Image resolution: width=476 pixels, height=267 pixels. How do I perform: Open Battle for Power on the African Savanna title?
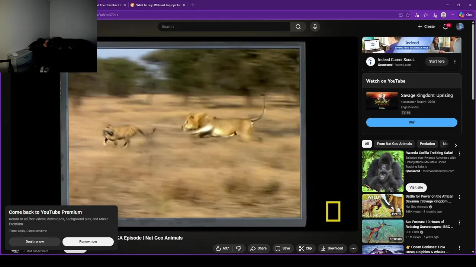pyautogui.click(x=429, y=199)
